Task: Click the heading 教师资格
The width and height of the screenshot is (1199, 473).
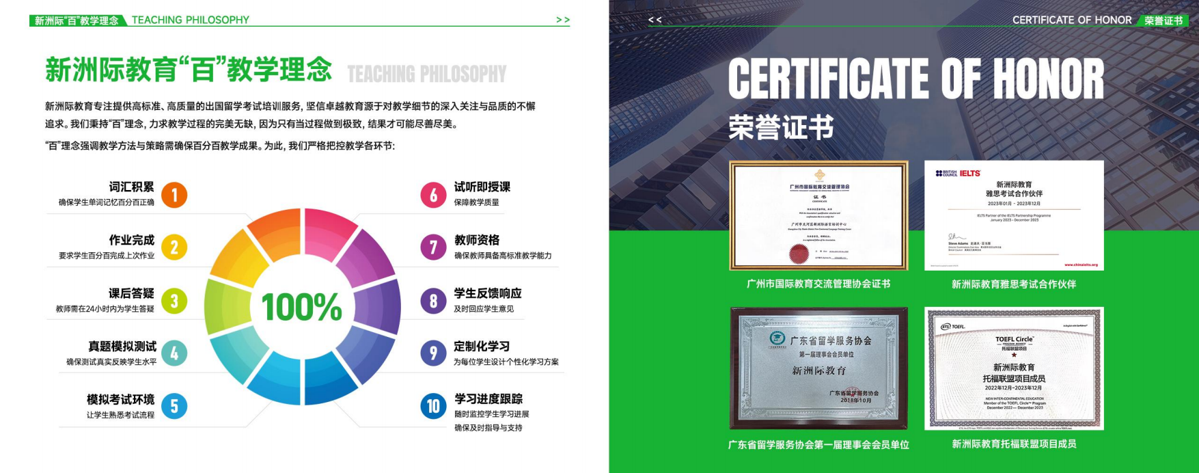Action: (x=477, y=240)
